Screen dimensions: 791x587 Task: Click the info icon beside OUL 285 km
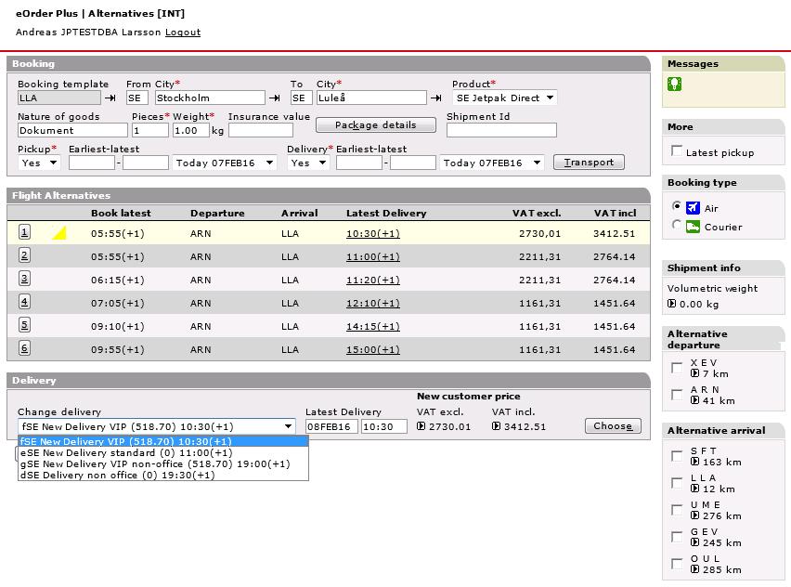pyautogui.click(x=694, y=569)
